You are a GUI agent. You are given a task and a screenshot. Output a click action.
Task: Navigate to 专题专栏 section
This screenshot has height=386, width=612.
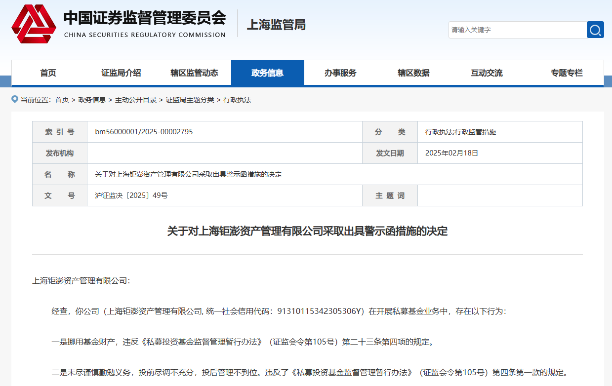[567, 73]
